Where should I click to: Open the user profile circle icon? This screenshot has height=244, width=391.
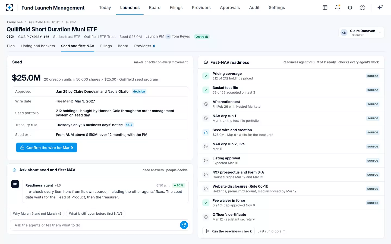click(x=362, y=8)
